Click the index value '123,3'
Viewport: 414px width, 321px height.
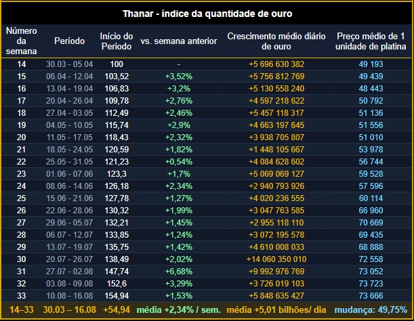point(117,173)
